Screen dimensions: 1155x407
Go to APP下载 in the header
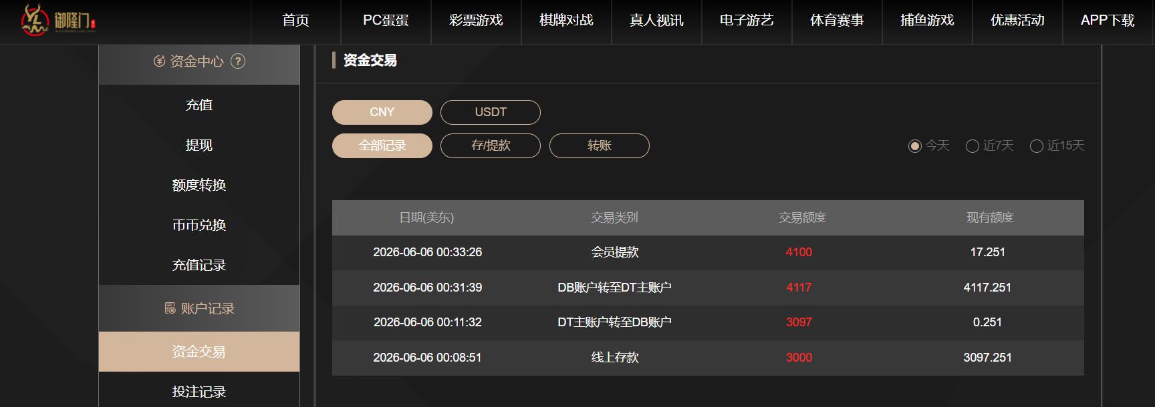(x=1108, y=21)
